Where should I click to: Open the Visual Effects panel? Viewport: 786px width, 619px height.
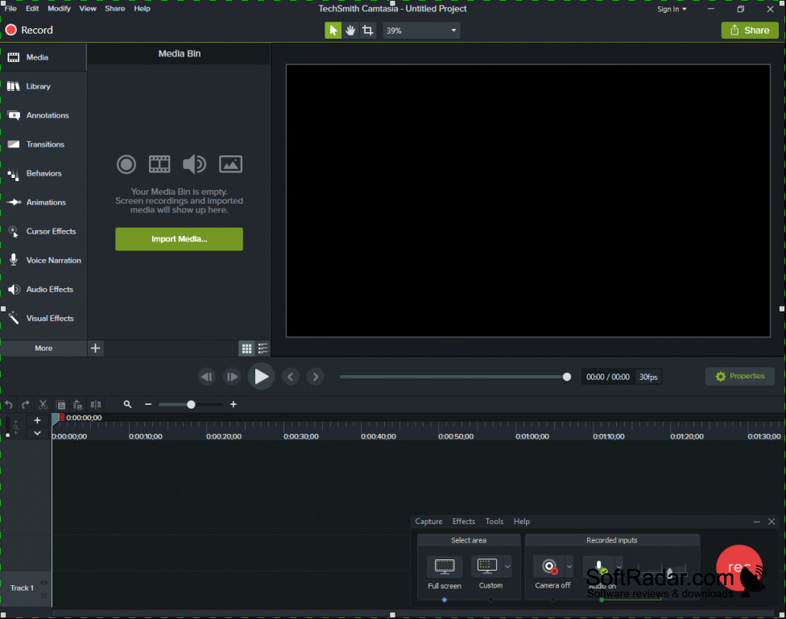tap(43, 319)
